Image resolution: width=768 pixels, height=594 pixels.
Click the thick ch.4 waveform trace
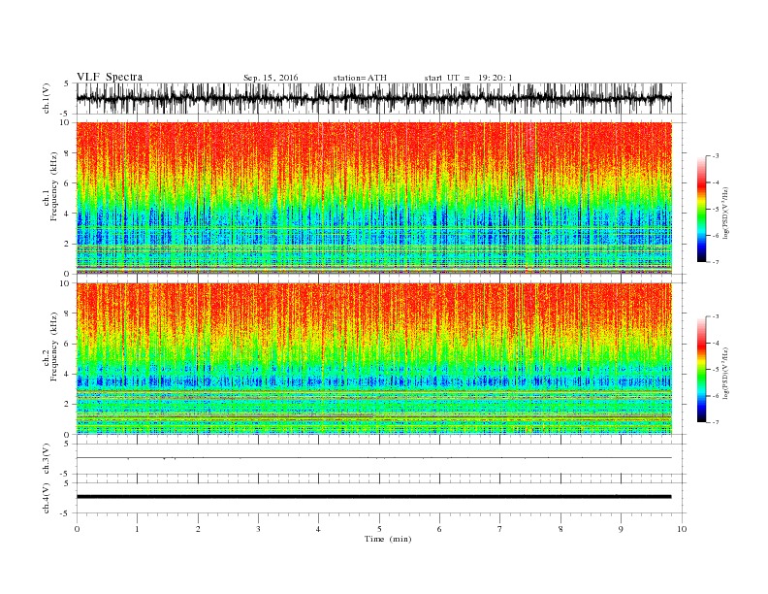point(373,497)
